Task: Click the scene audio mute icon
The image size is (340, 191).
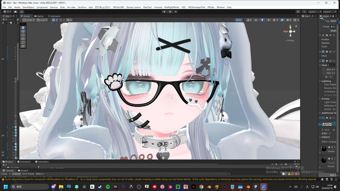Action: (269, 20)
